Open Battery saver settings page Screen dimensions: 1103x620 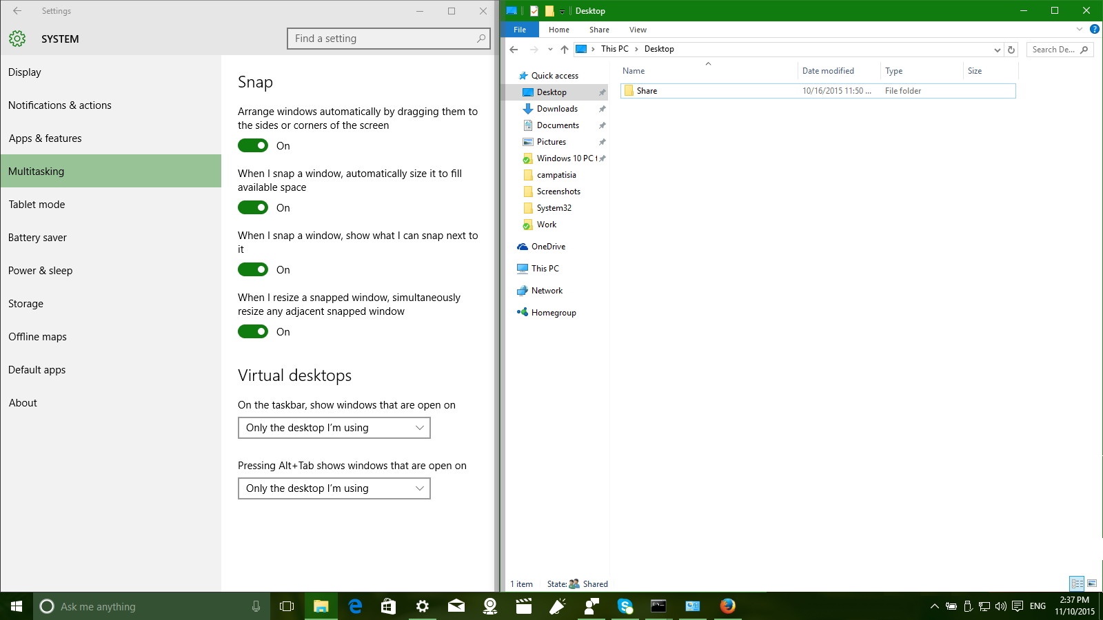[110, 237]
